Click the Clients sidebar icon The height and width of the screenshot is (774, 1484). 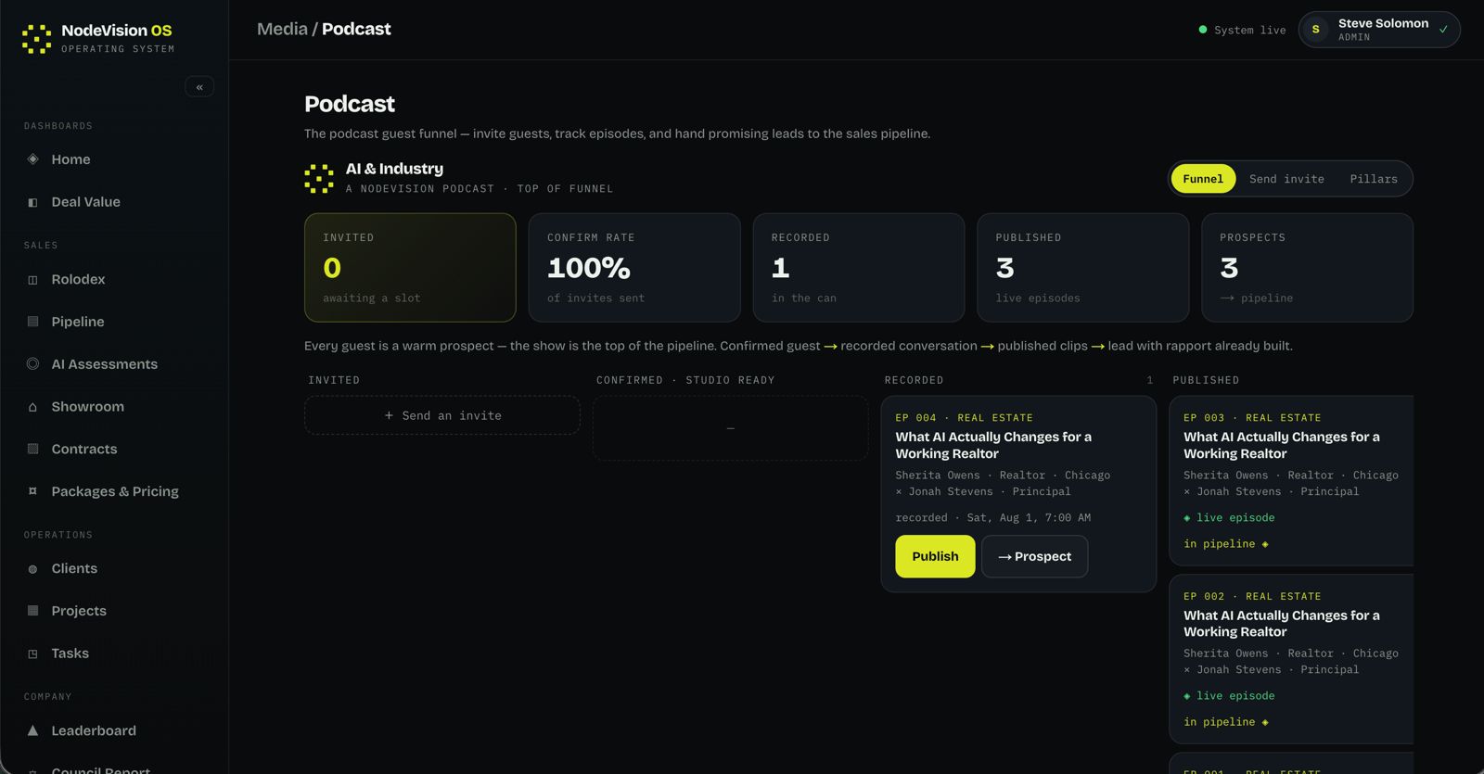pyautogui.click(x=32, y=569)
